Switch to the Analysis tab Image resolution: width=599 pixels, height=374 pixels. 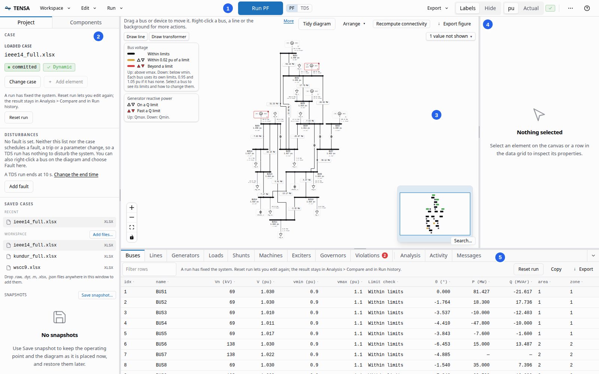point(410,255)
